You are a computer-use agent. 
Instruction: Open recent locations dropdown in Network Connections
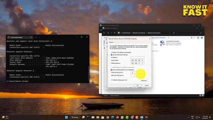click(x=111, y=33)
